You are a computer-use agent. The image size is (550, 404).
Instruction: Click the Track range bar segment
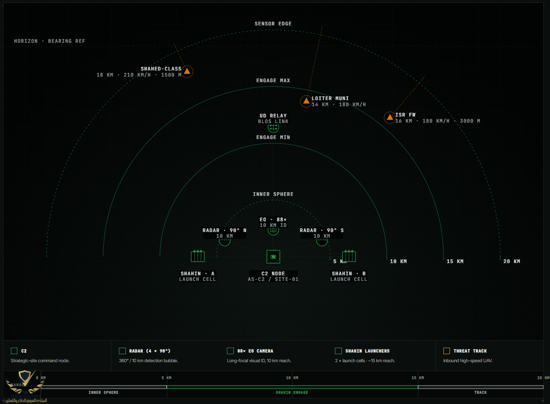480,387
